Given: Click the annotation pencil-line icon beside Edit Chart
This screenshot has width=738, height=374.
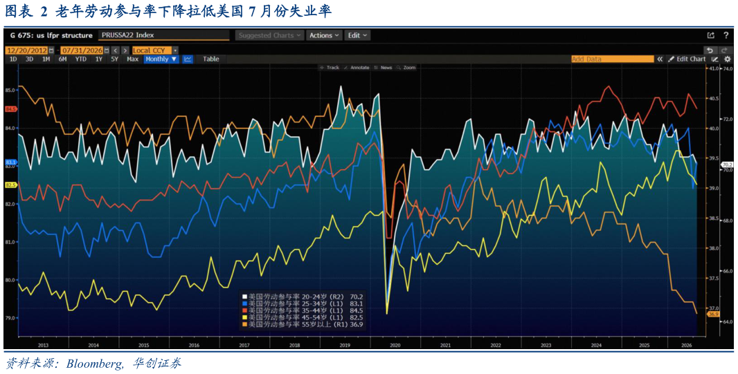Looking at the screenshot, I should click(715, 59).
